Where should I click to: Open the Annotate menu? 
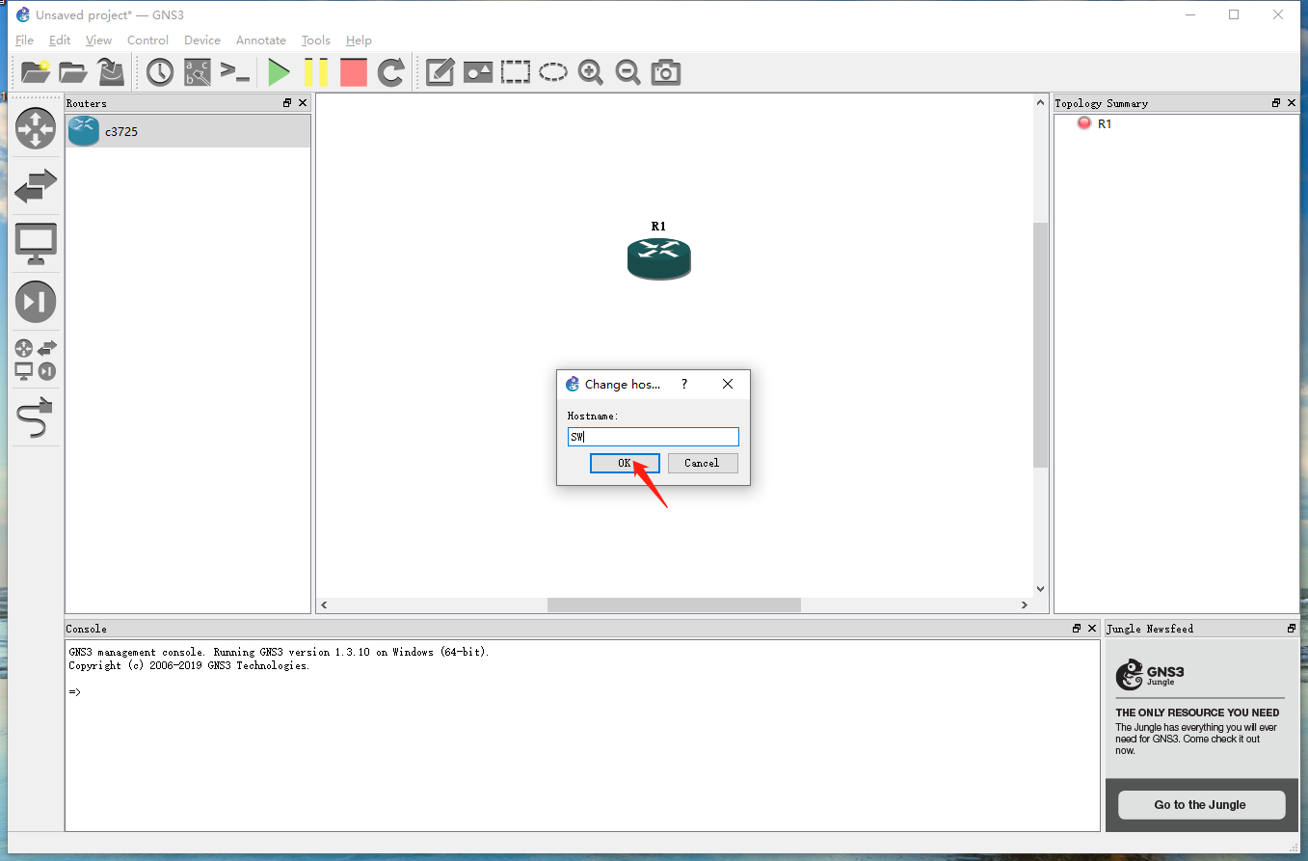point(261,40)
